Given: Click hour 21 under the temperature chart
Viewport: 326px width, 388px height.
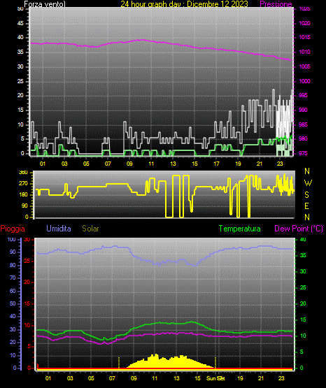Looking at the screenshot, I should [261, 378].
